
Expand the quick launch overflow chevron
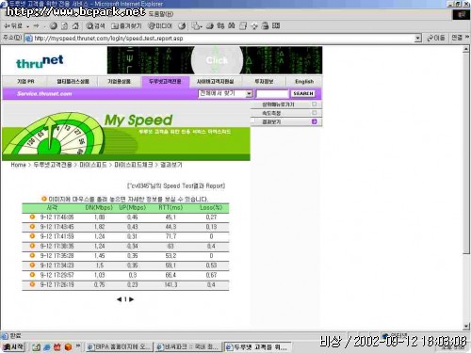(x=78, y=345)
